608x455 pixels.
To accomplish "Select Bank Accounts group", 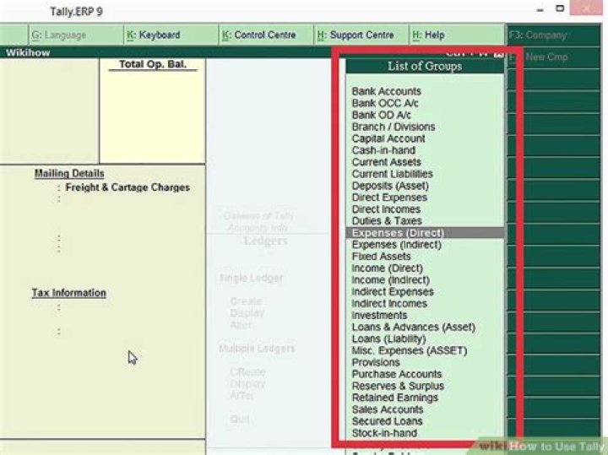I will click(x=386, y=91).
